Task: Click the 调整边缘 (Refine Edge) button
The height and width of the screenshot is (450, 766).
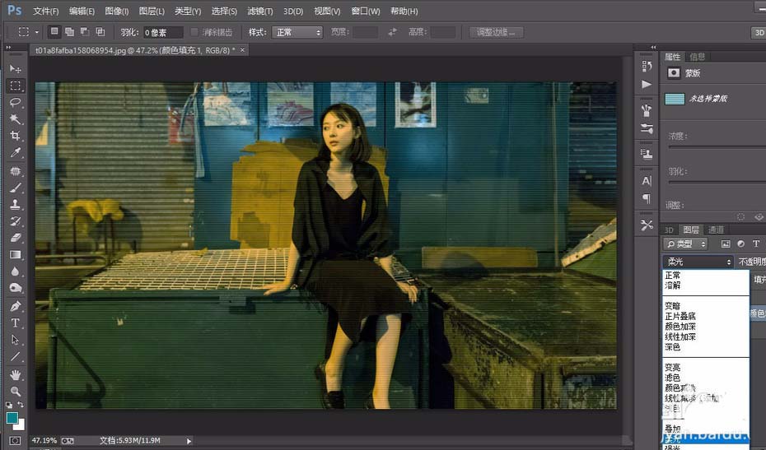Action: click(497, 32)
